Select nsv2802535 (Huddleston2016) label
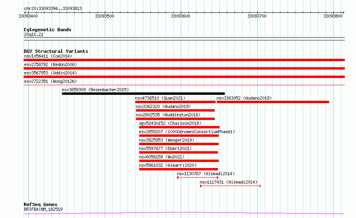 tap(168, 115)
